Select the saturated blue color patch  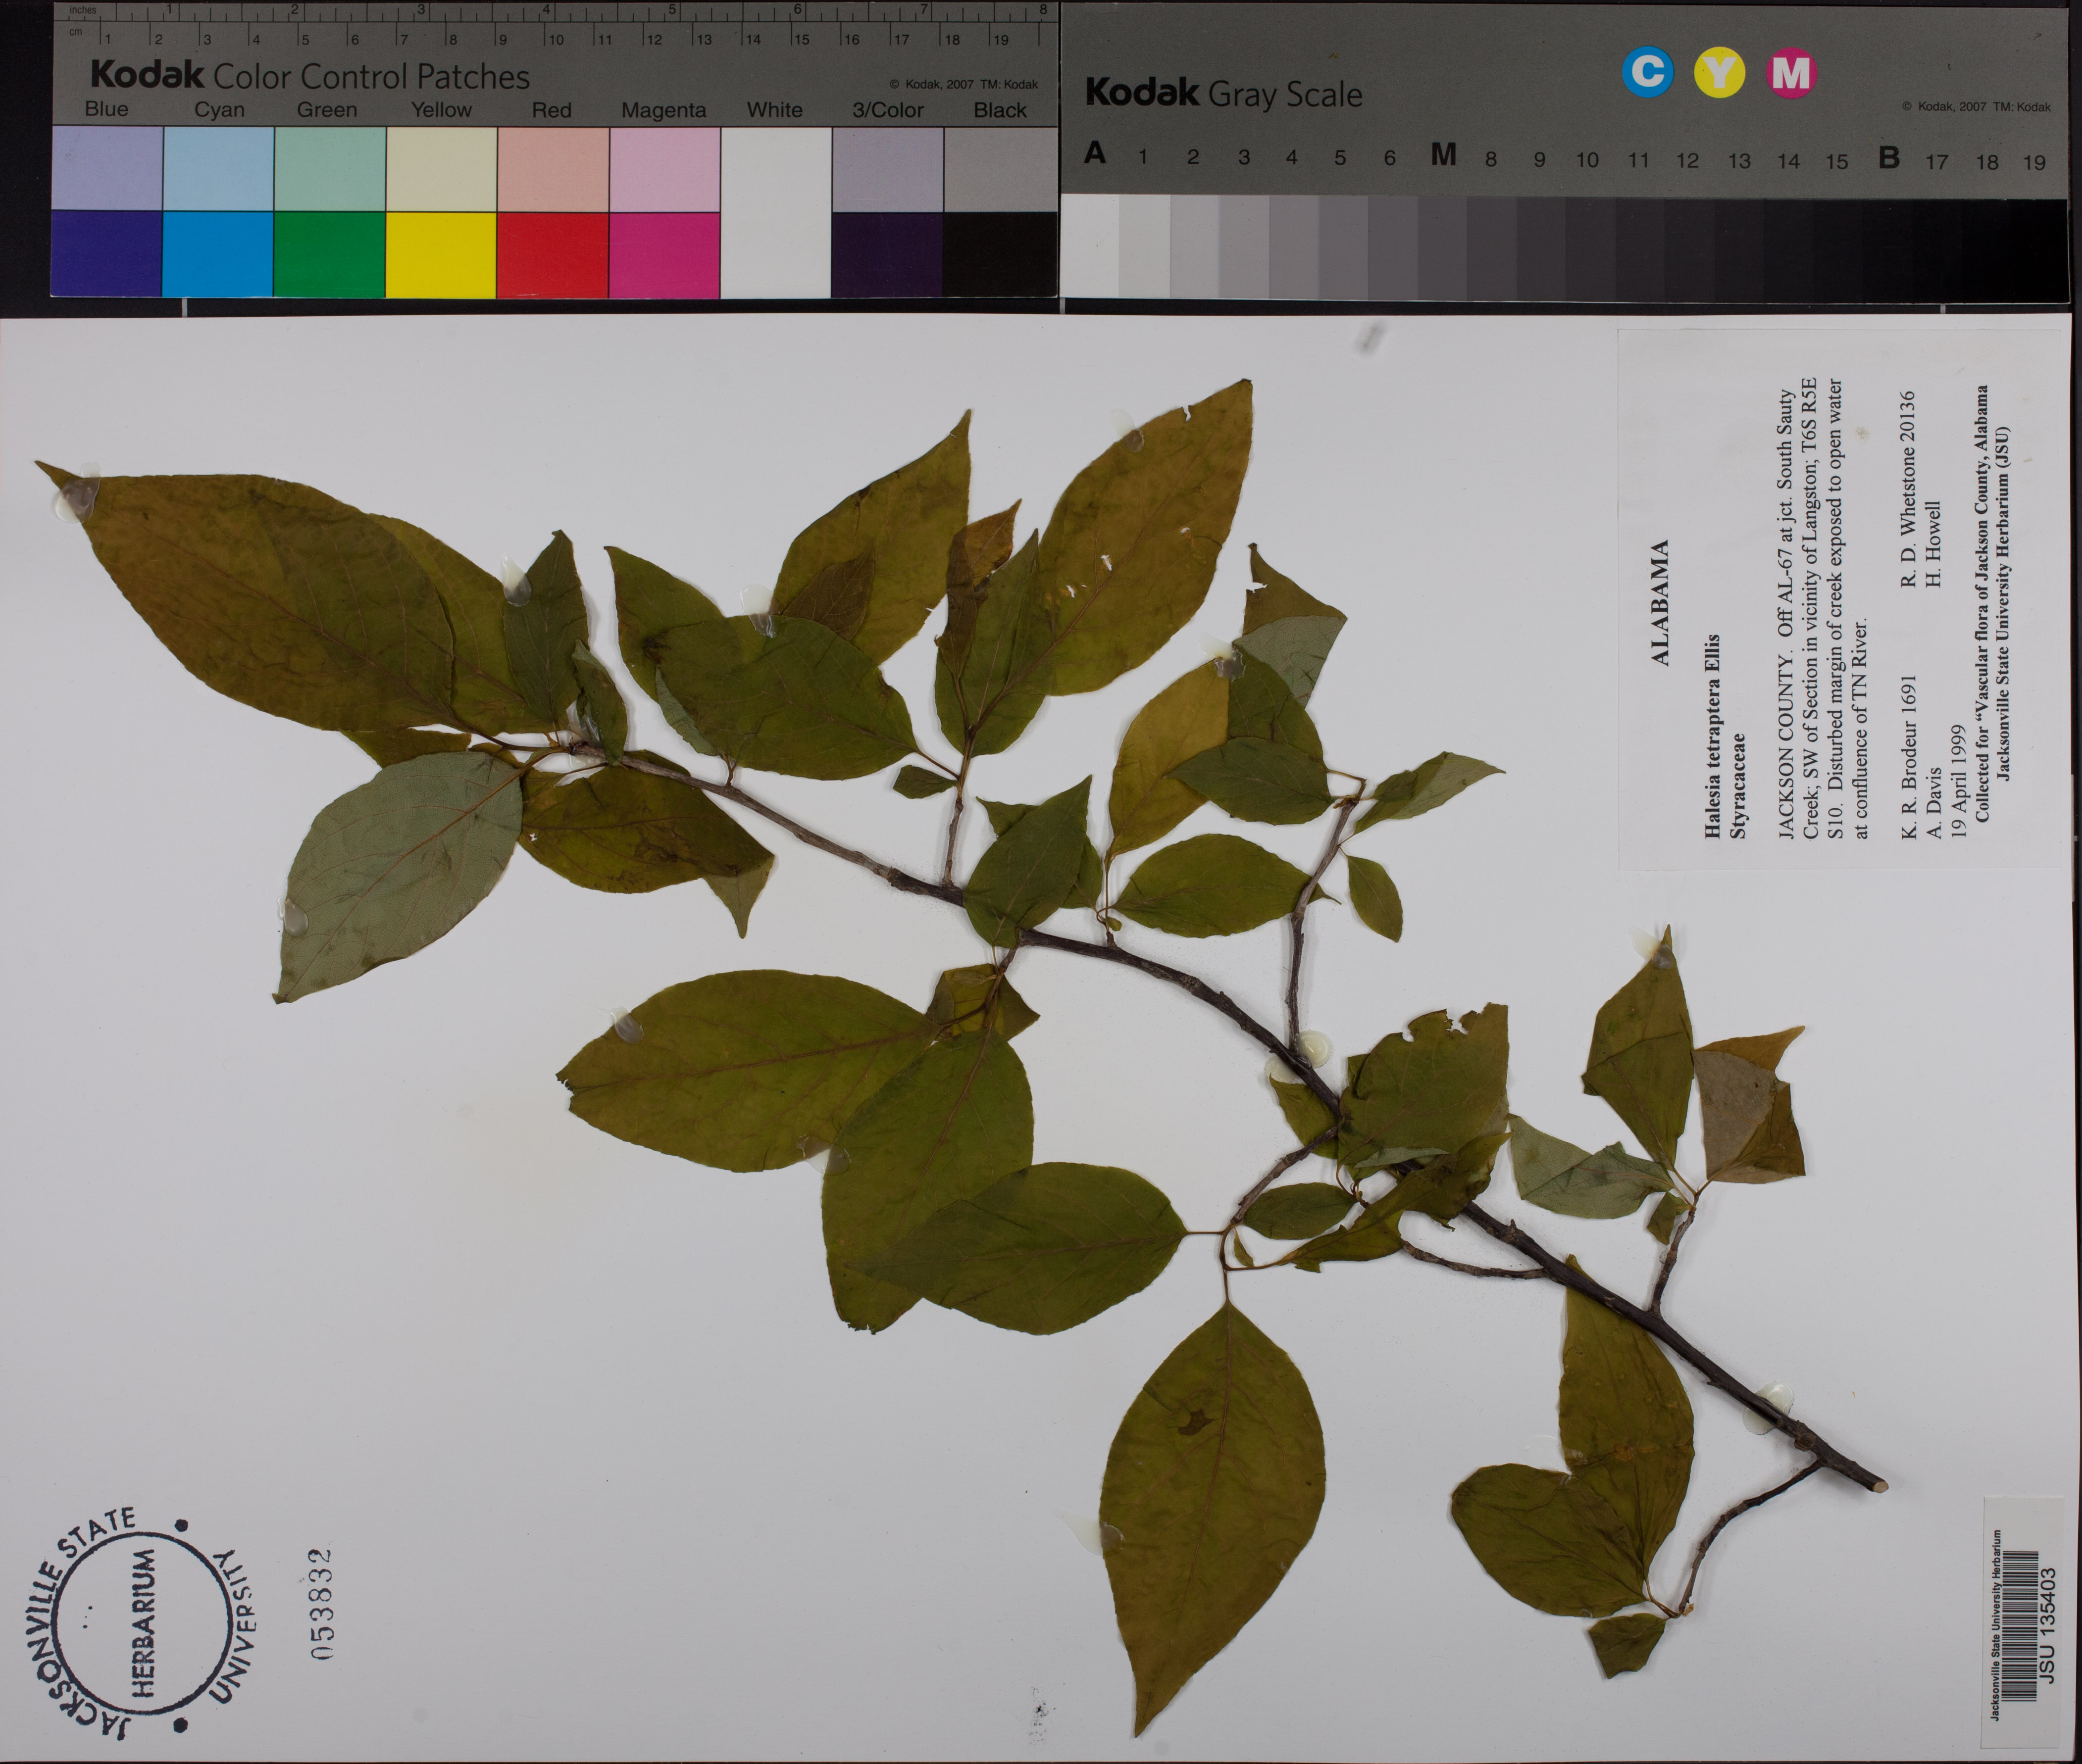click(106, 254)
